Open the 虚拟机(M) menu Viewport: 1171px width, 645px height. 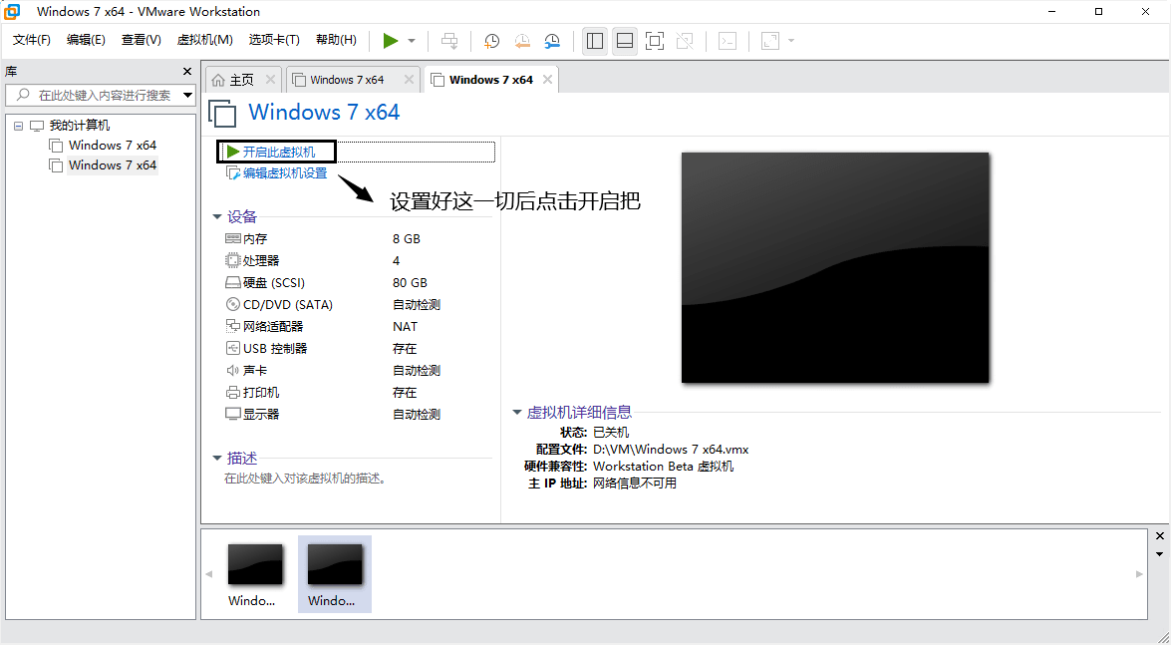pyautogui.click(x=204, y=40)
